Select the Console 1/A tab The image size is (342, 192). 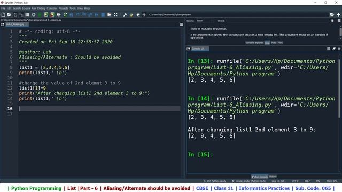coord(200,49)
